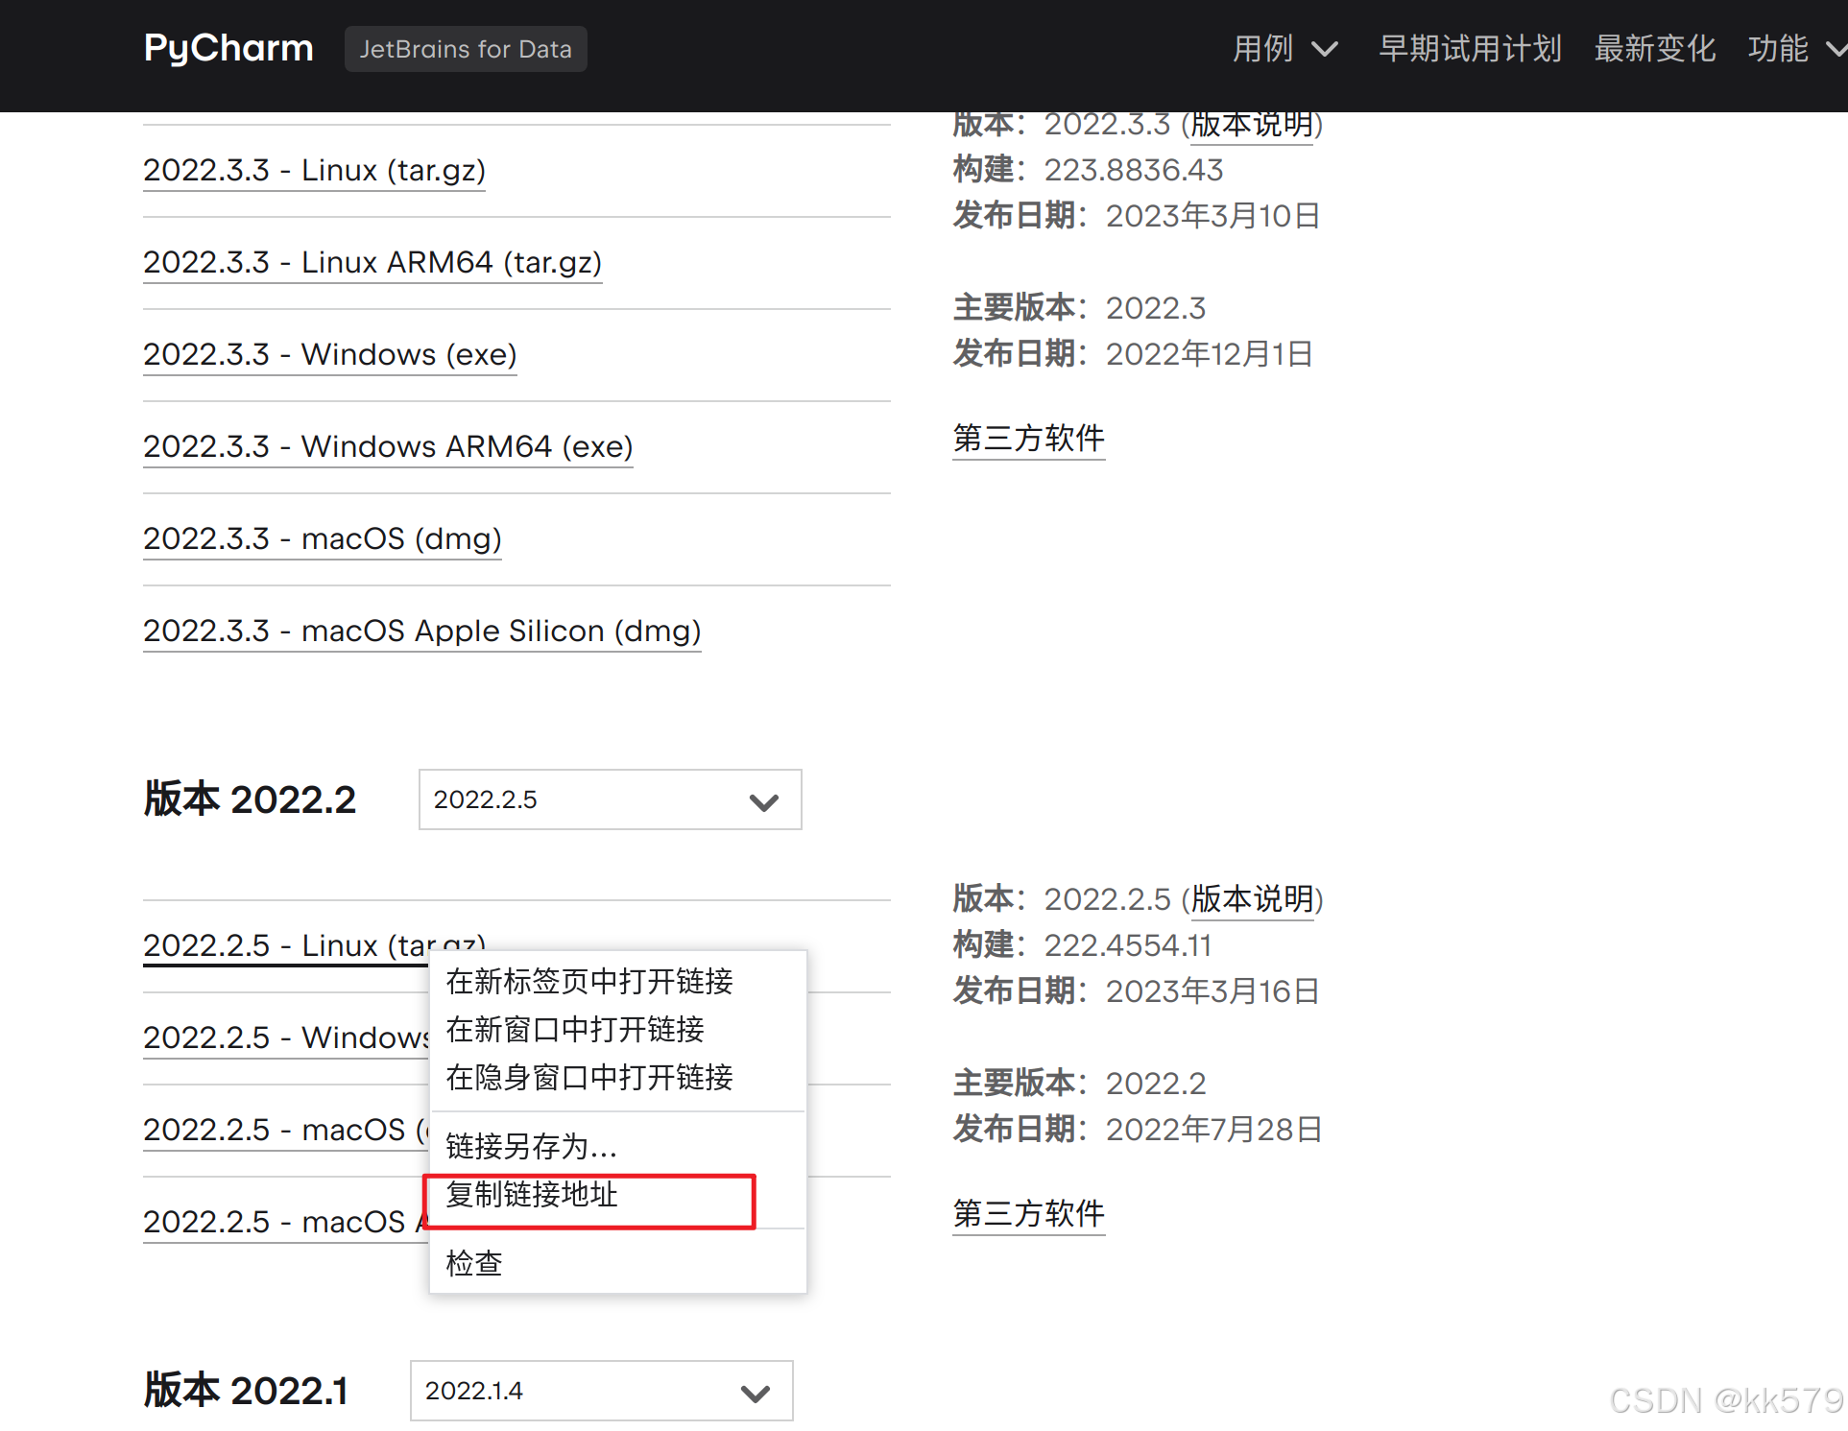The height and width of the screenshot is (1431, 1848).
Task: Open 版本说明 for version 2022.2.5
Action: coord(1252,899)
